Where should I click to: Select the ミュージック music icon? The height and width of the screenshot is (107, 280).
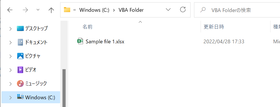pyautogui.click(x=20, y=83)
